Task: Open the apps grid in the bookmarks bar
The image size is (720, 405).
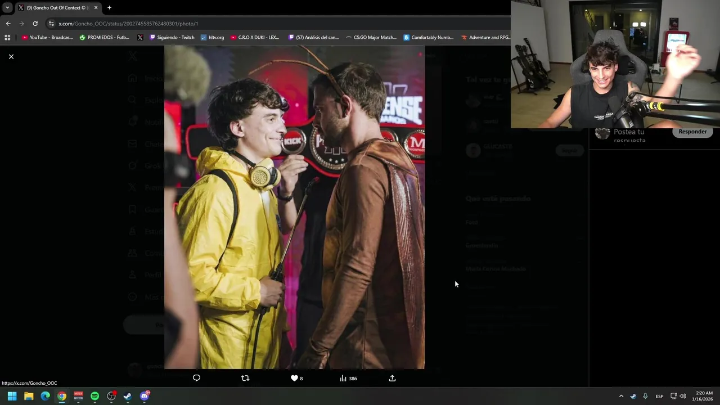Action: pos(7,37)
